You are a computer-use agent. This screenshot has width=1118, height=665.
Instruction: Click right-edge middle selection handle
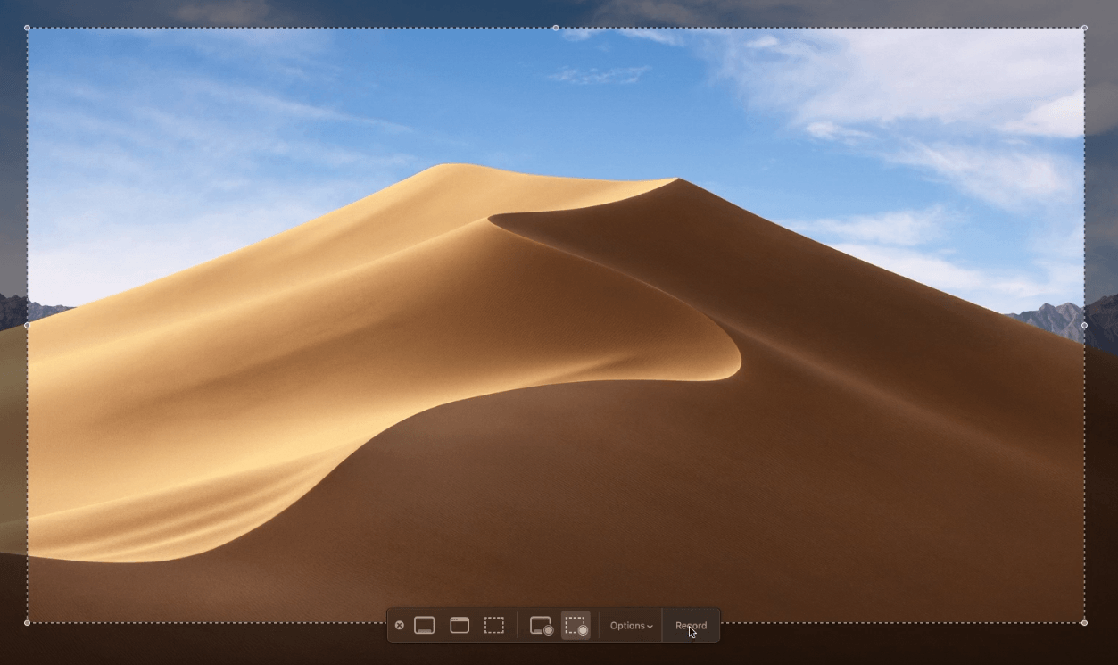(x=1084, y=325)
